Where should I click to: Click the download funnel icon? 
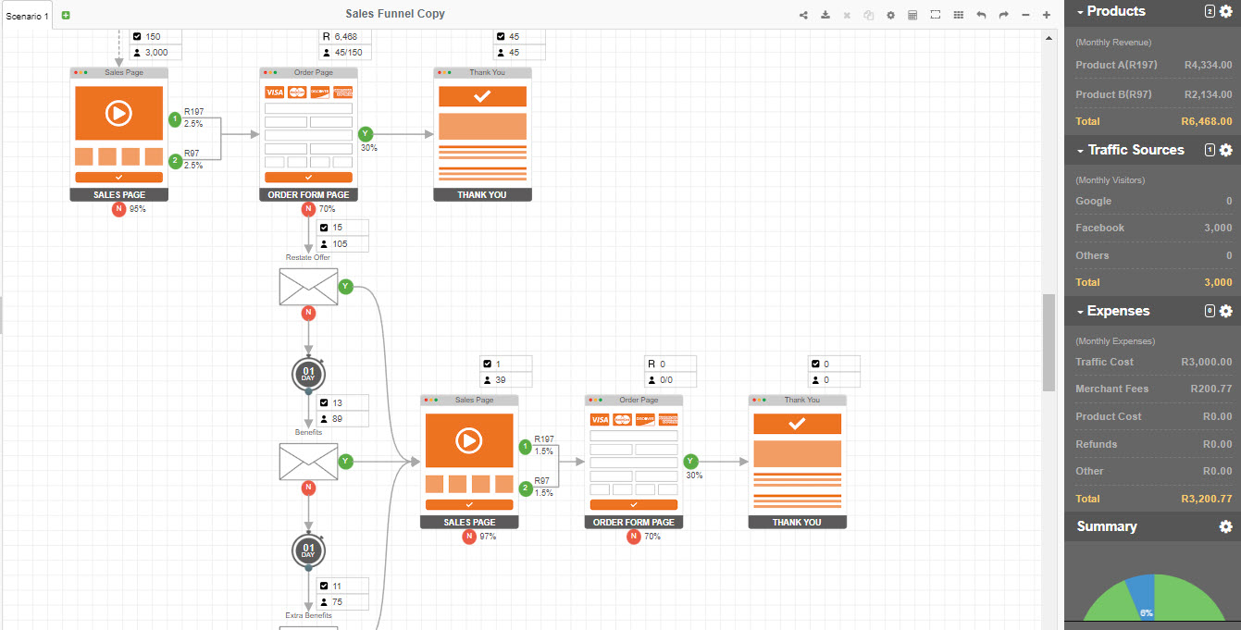(825, 15)
